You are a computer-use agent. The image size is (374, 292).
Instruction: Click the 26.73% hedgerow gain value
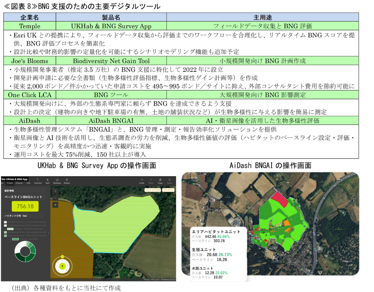[225, 254]
